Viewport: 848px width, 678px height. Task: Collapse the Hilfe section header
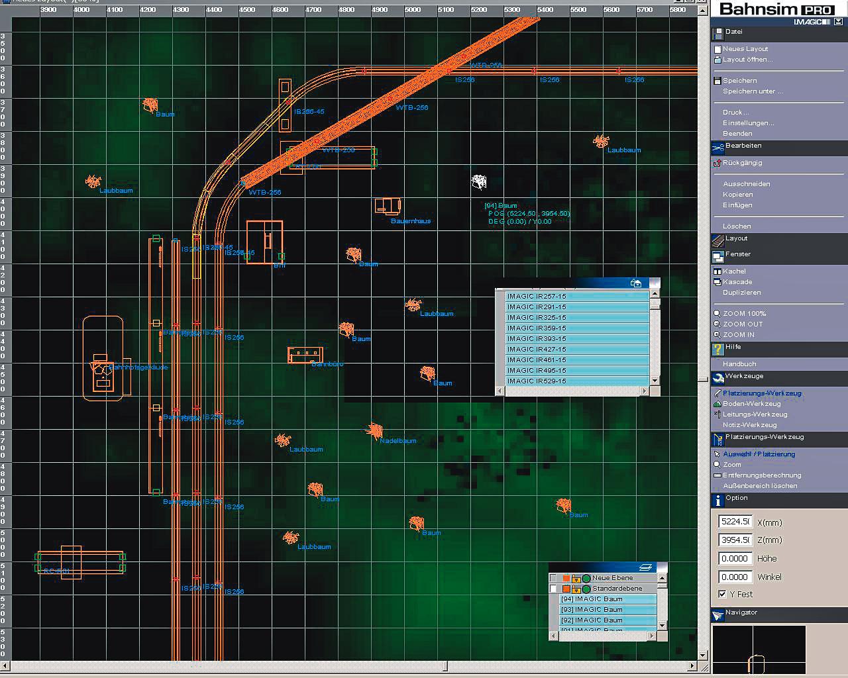pyautogui.click(x=779, y=349)
